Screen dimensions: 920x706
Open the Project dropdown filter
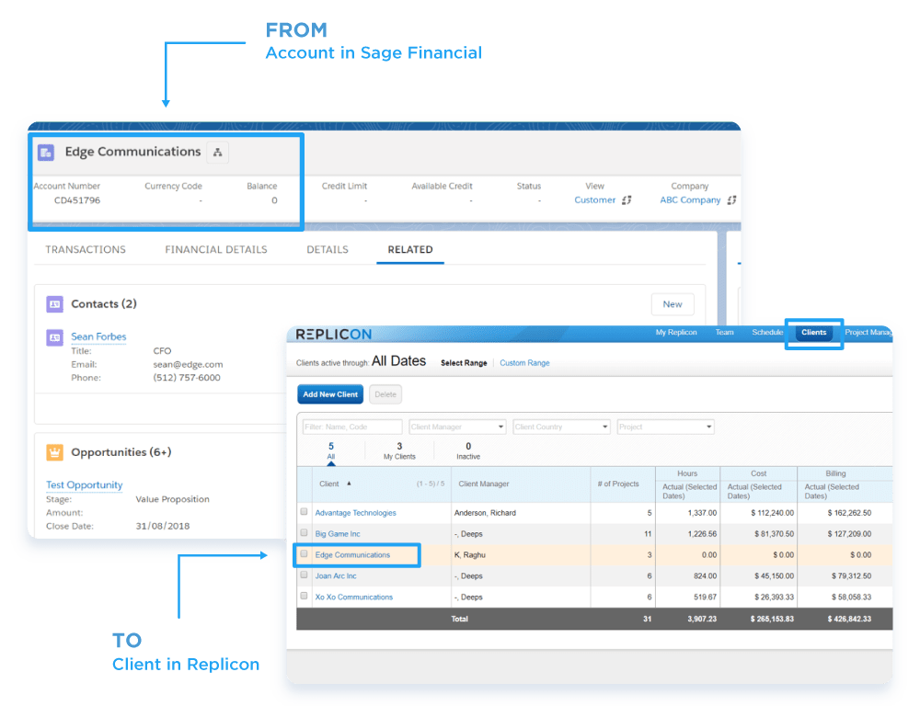point(665,427)
